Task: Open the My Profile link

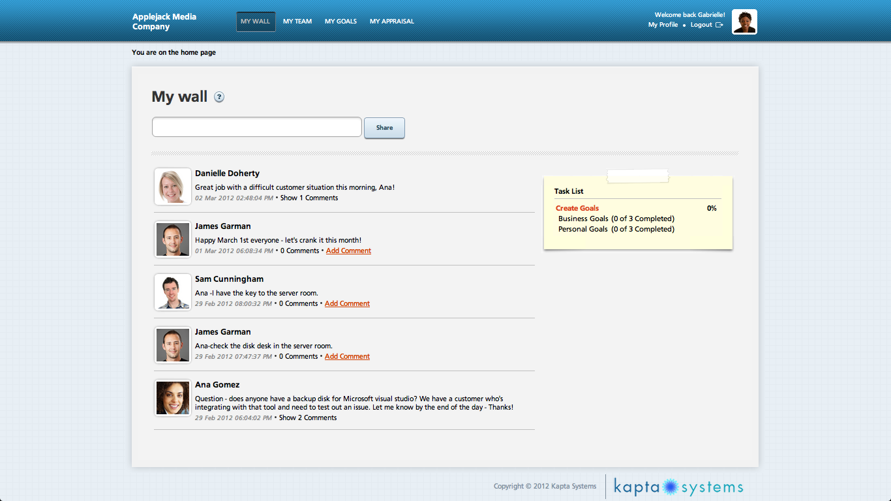Action: click(663, 25)
